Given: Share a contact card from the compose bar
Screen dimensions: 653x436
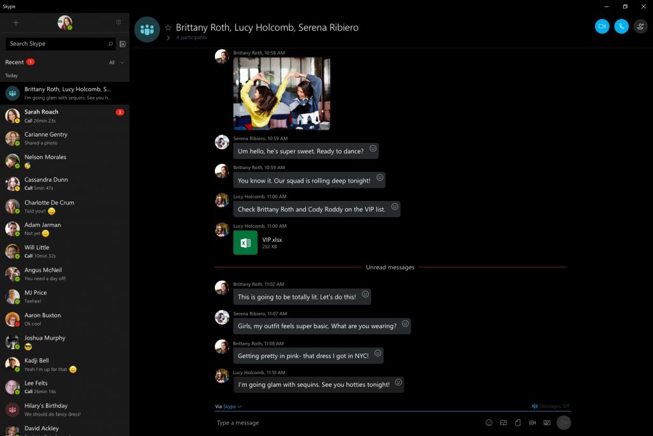Looking at the screenshot, I should [x=547, y=423].
